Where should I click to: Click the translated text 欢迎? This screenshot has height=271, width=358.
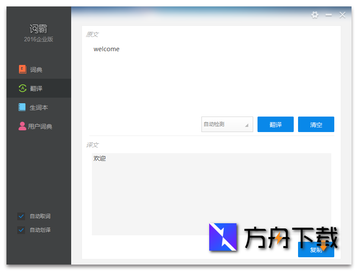tap(99, 158)
